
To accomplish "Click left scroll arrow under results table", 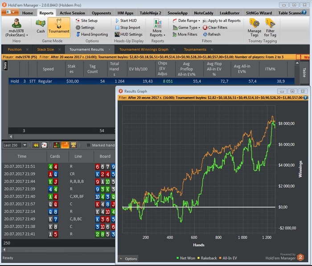I will 11,137.
